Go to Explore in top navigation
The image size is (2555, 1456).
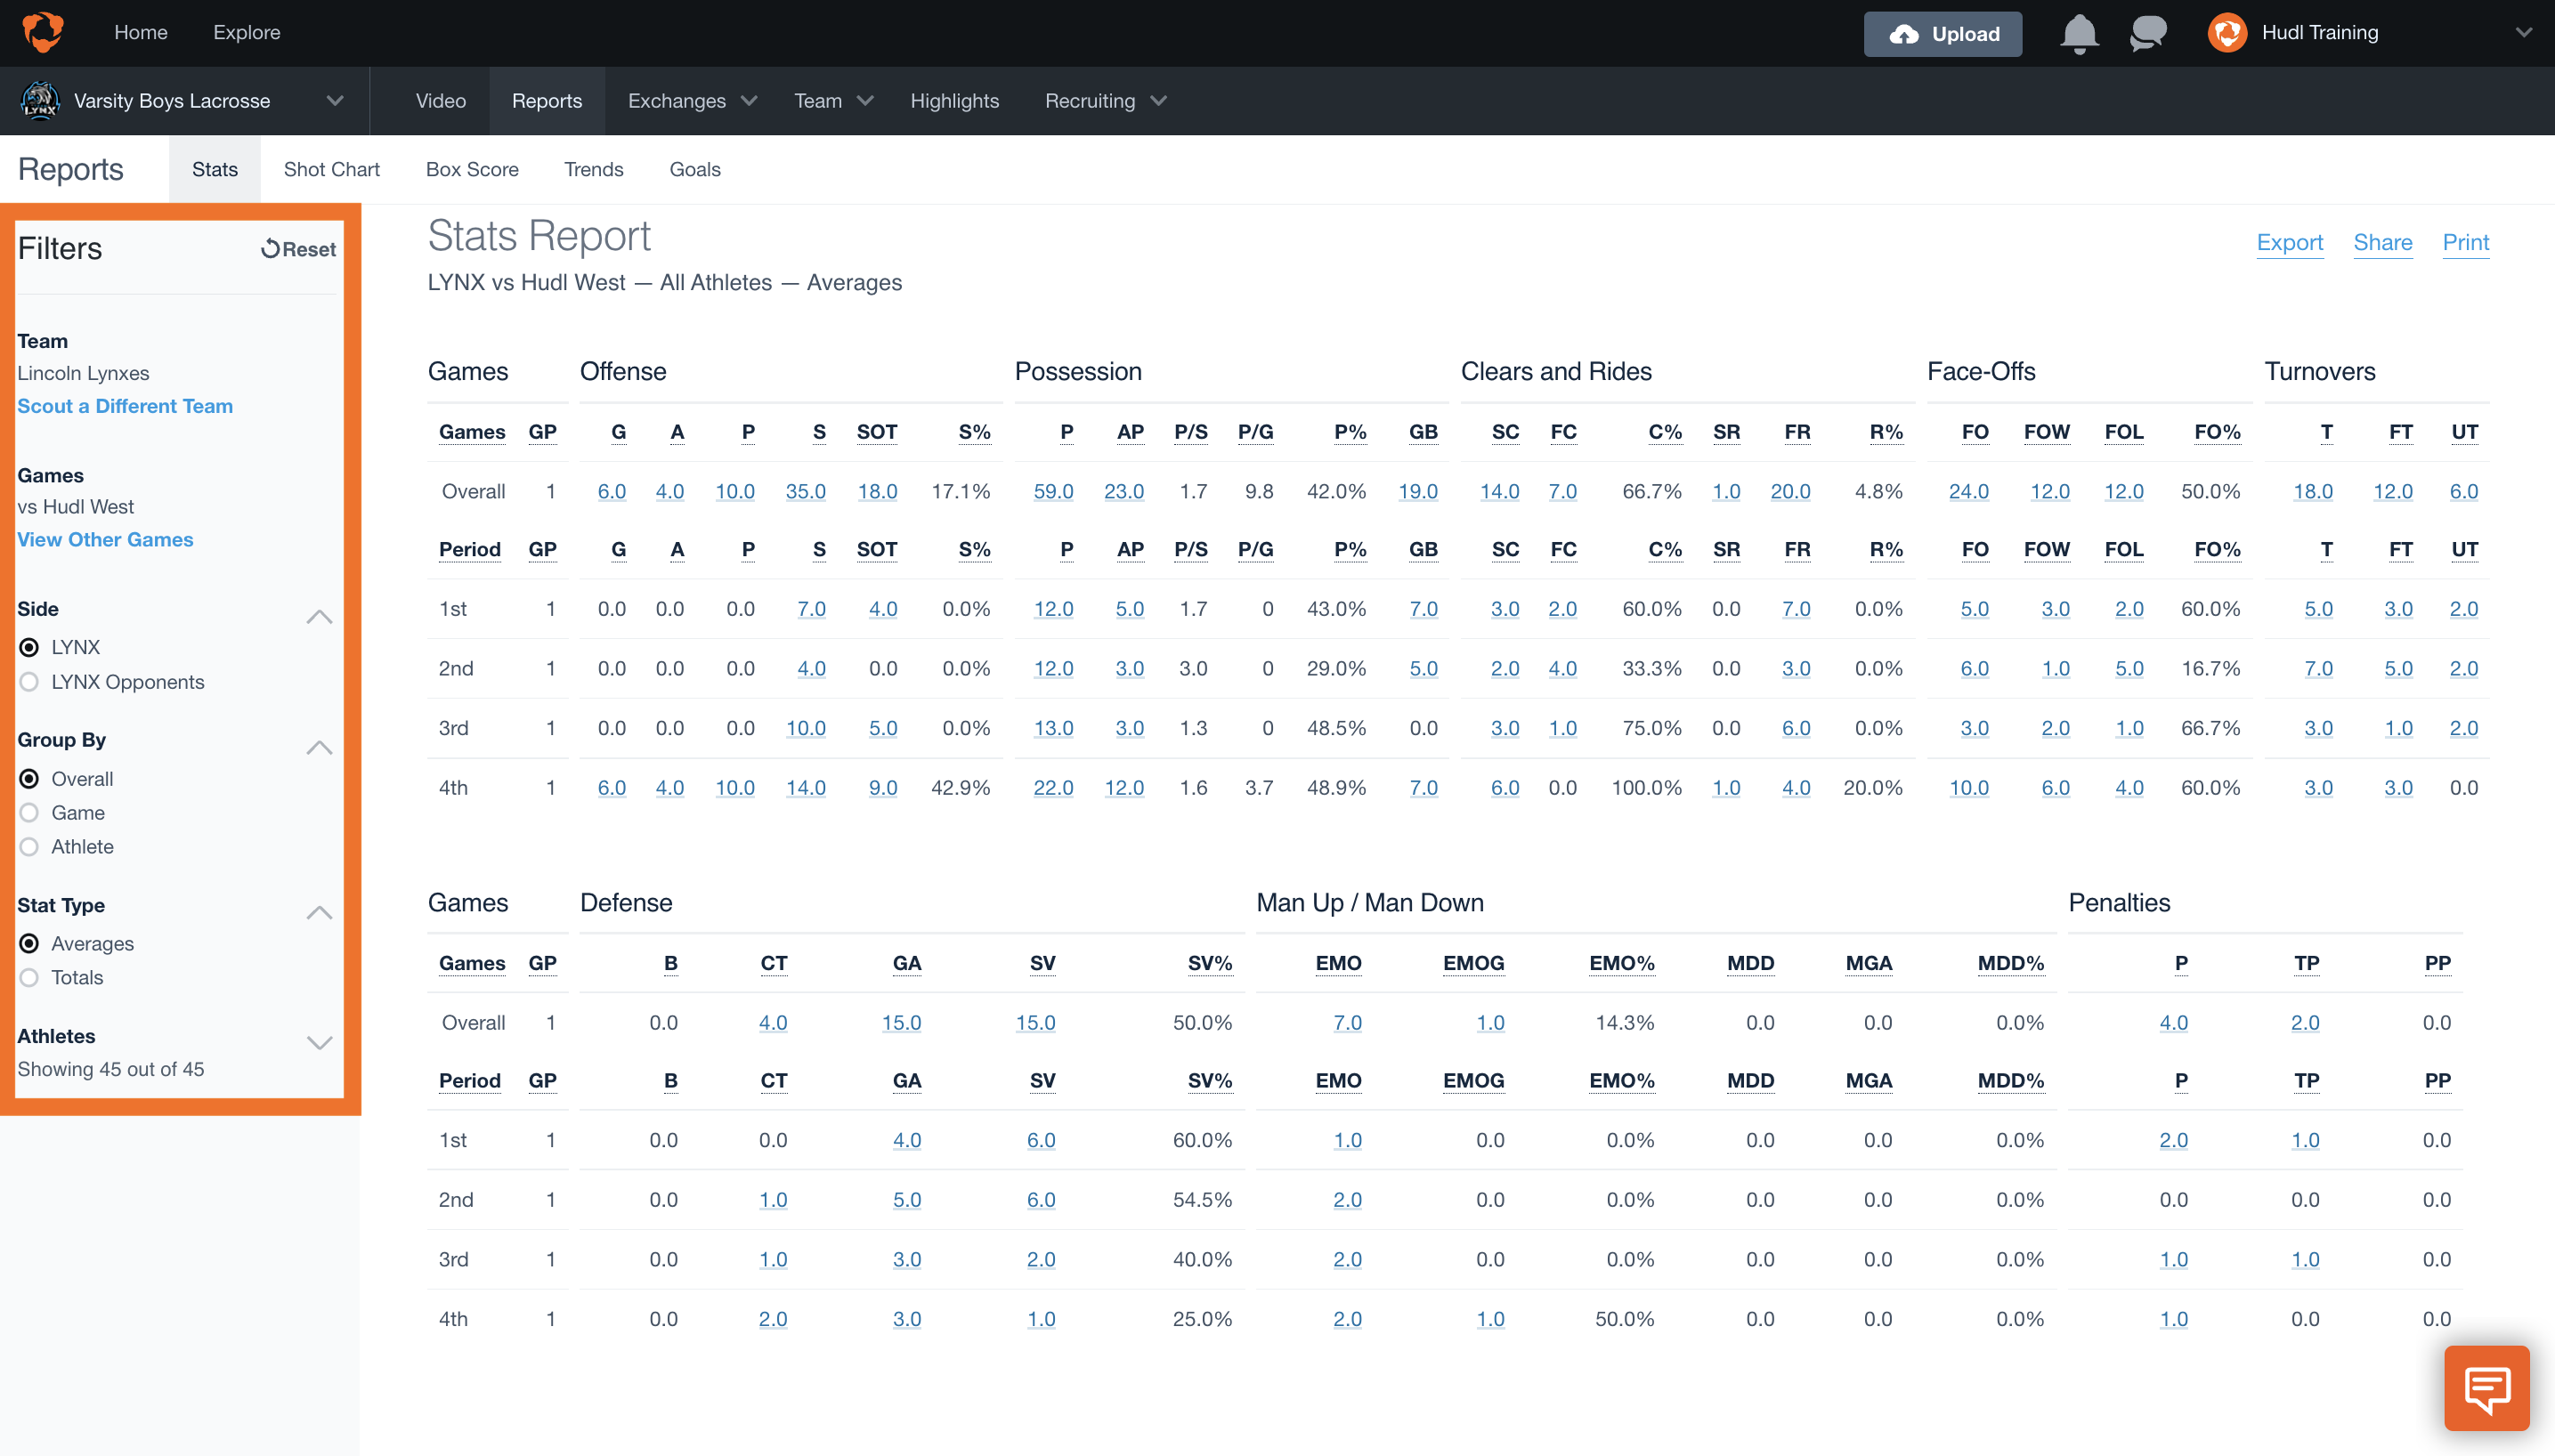(247, 32)
